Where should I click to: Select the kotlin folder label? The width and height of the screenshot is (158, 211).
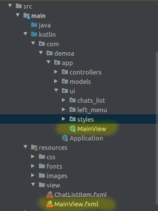[47, 34]
